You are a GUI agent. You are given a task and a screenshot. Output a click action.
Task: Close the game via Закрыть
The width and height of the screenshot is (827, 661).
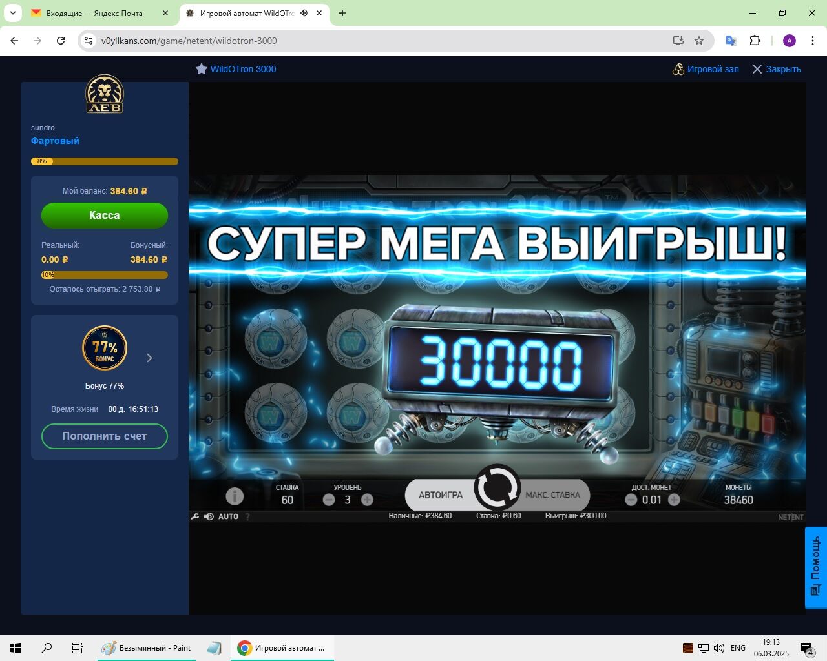tap(776, 69)
